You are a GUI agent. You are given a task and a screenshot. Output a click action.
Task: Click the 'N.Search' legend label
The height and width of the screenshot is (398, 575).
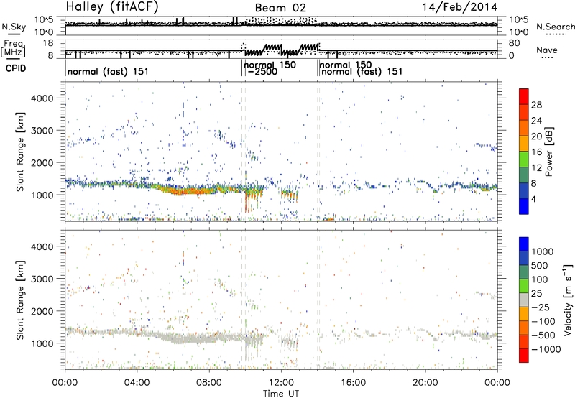coord(555,27)
